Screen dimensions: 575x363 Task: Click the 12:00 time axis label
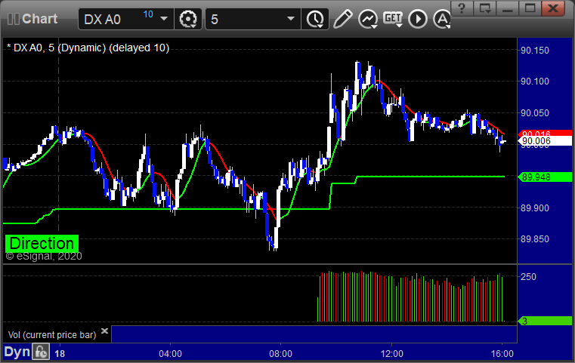391,354
